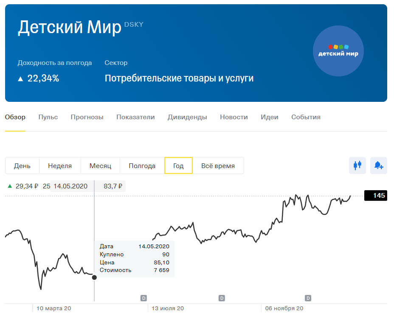Viewport: 394px width, 317px height.
Task: Switch to the Идеи tab
Action: click(x=269, y=117)
